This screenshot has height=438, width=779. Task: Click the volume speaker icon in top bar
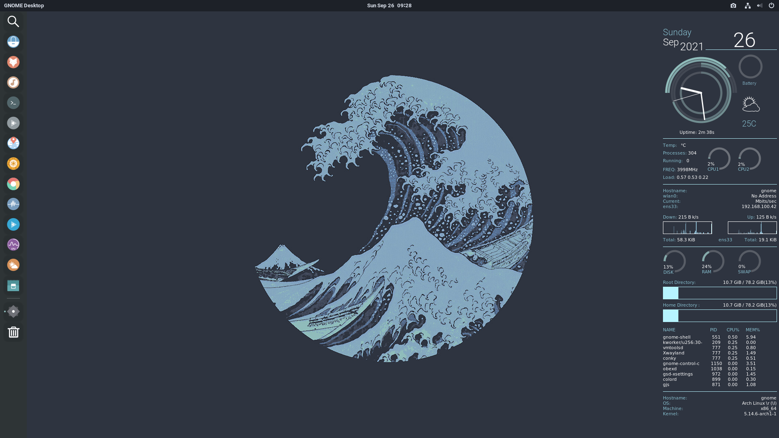[x=760, y=6]
